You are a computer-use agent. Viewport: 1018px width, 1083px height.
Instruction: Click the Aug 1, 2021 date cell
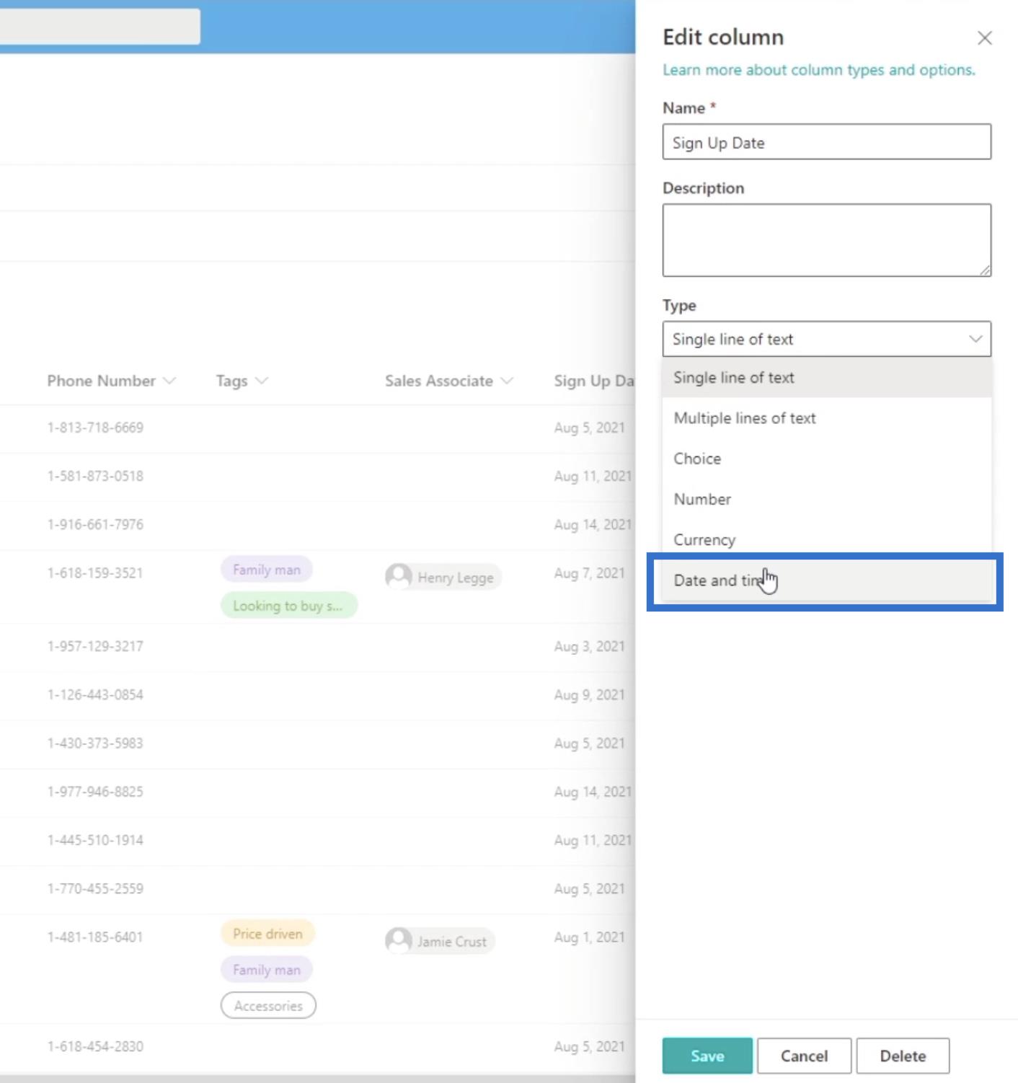(589, 937)
